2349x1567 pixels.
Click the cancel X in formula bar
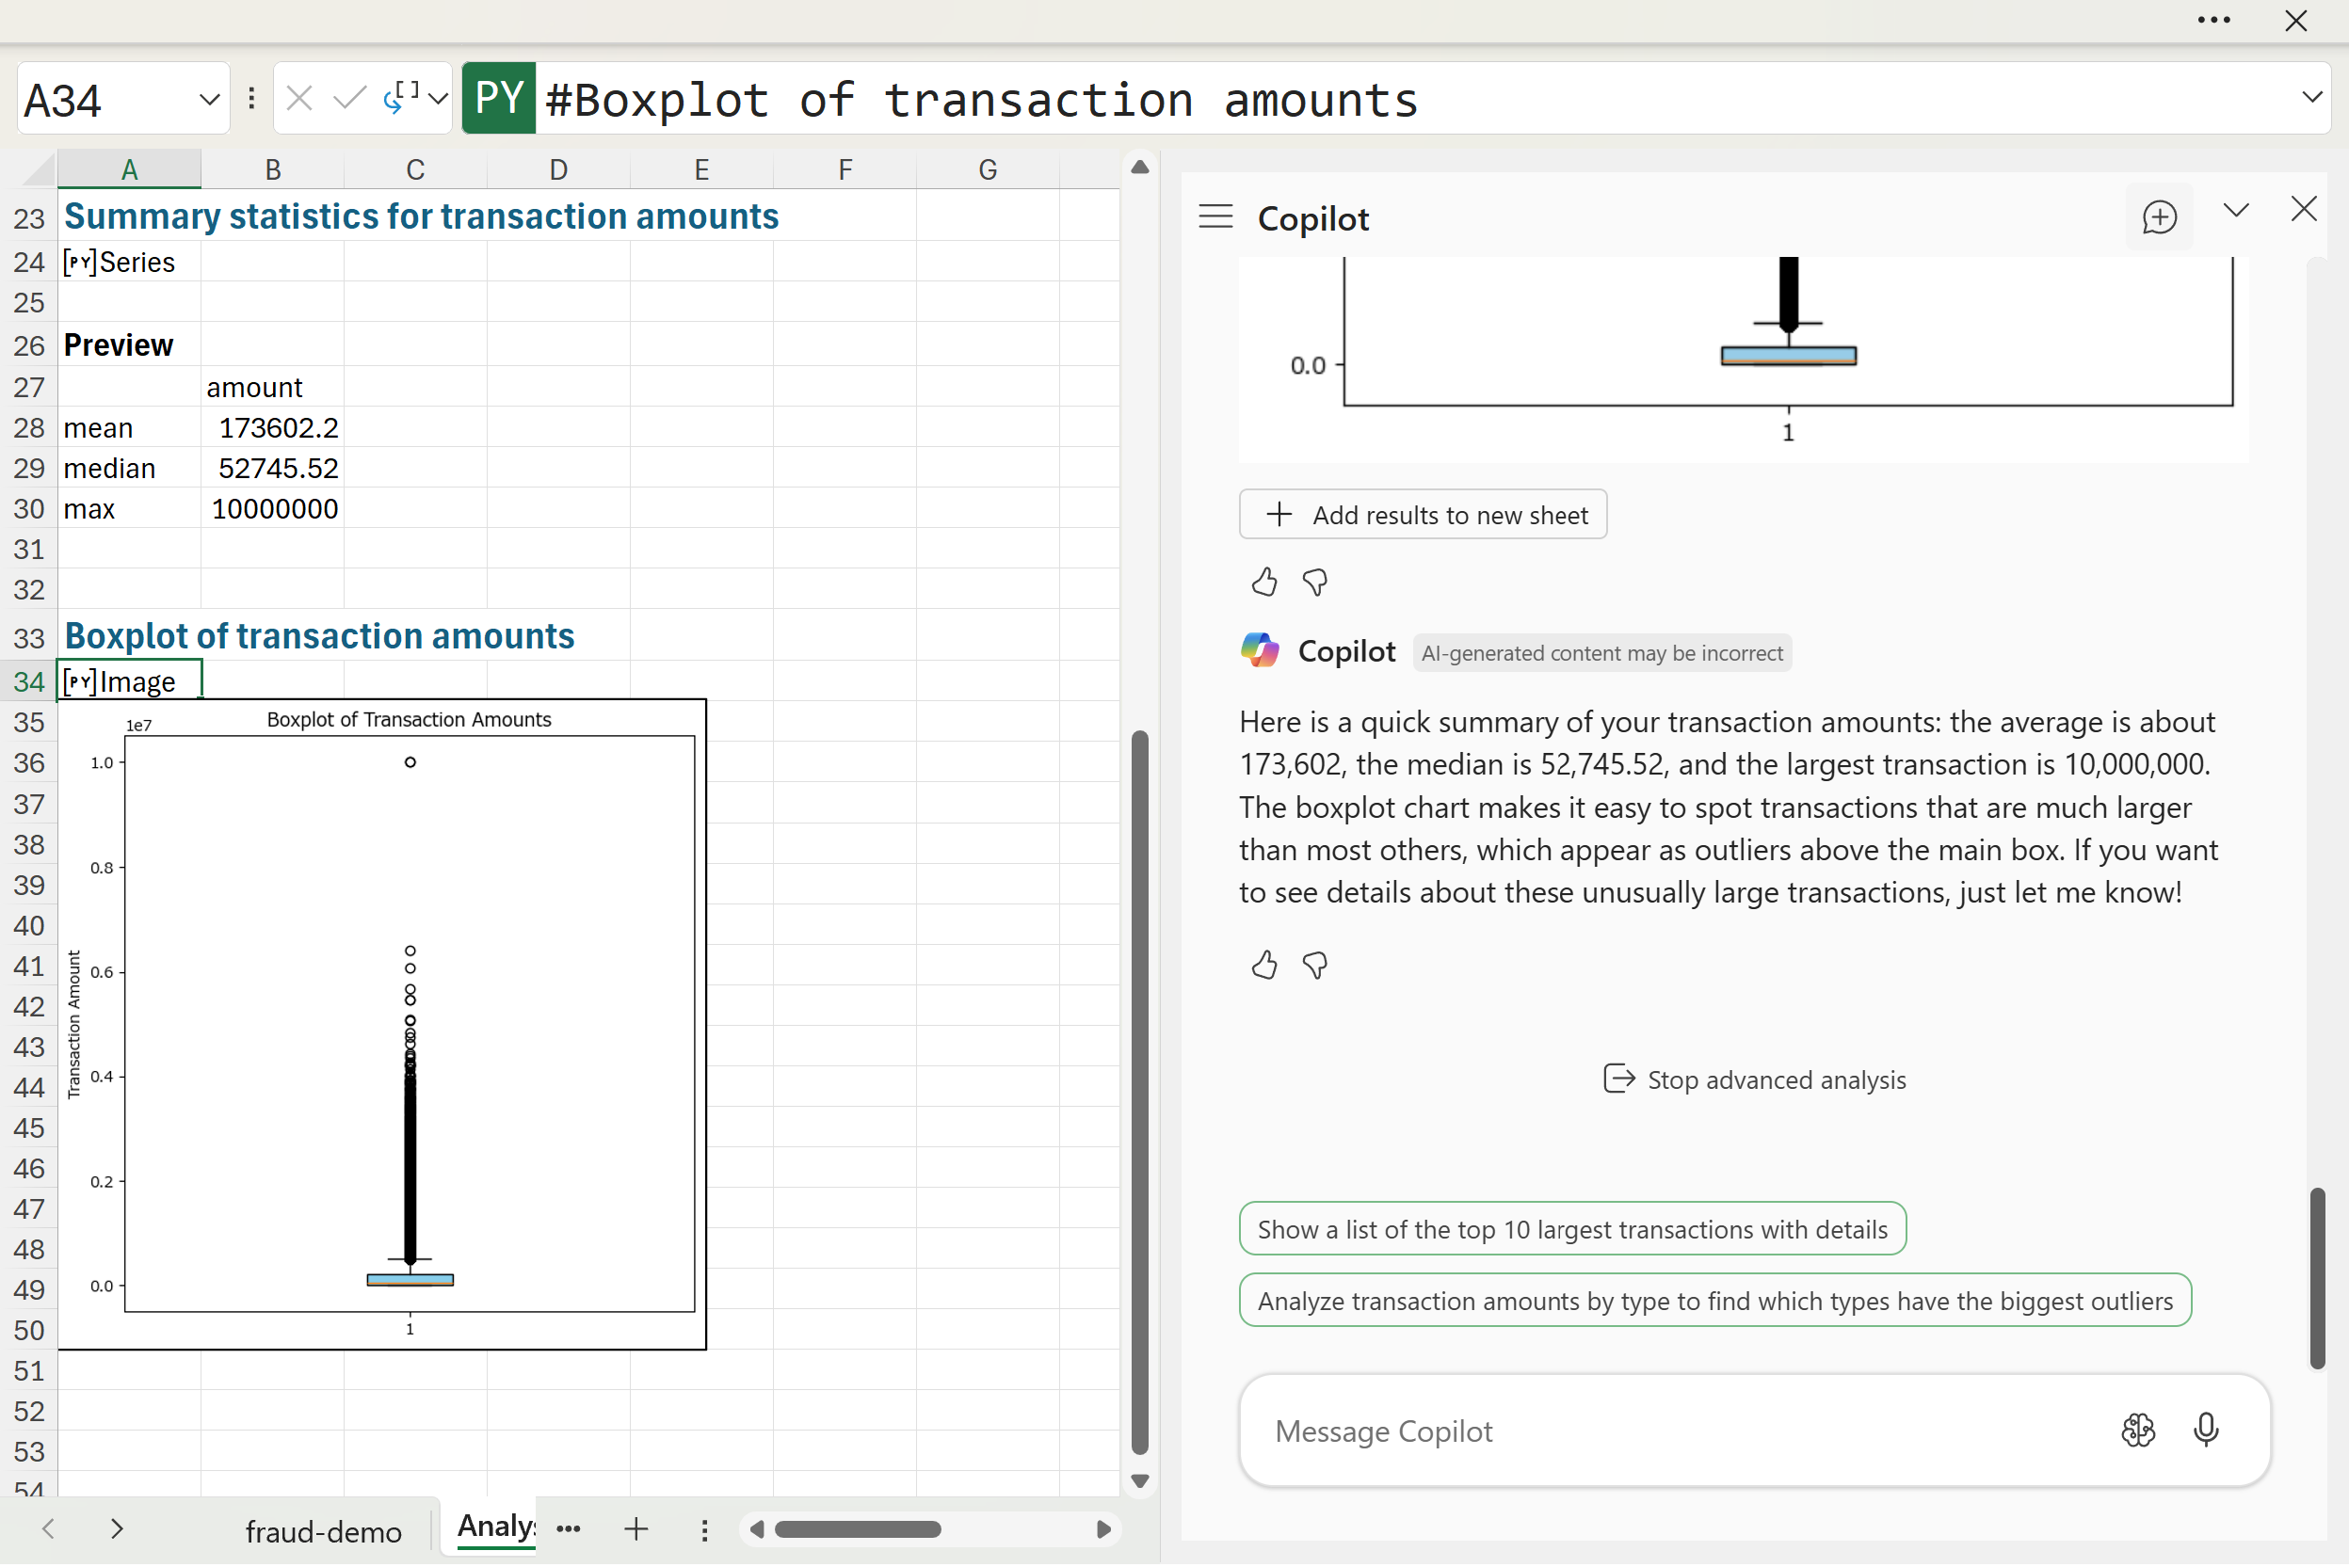coord(298,98)
